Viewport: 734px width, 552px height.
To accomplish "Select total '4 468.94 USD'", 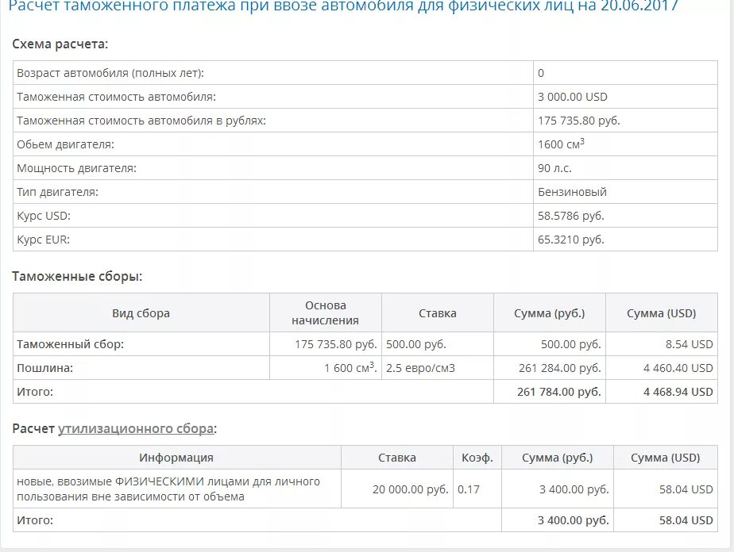I will point(678,392).
